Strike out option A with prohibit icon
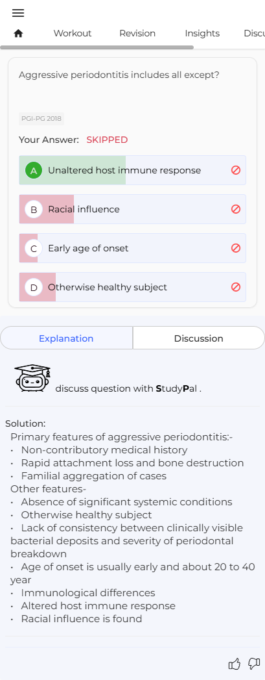 point(236,170)
